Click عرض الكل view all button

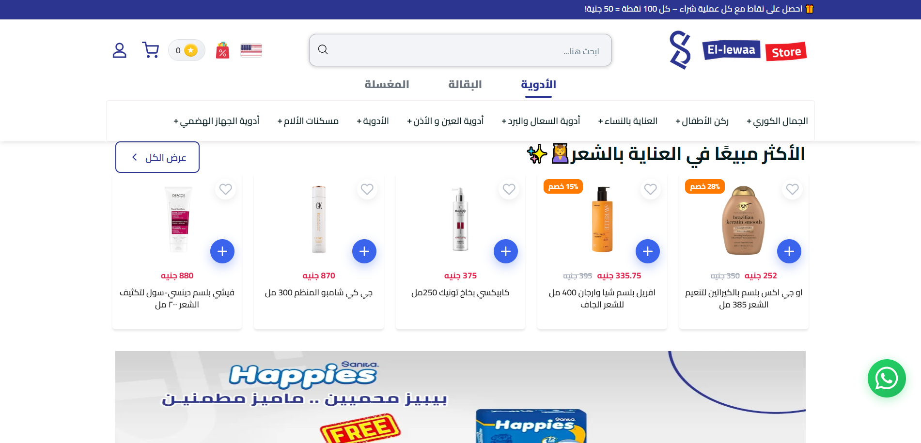(x=157, y=157)
